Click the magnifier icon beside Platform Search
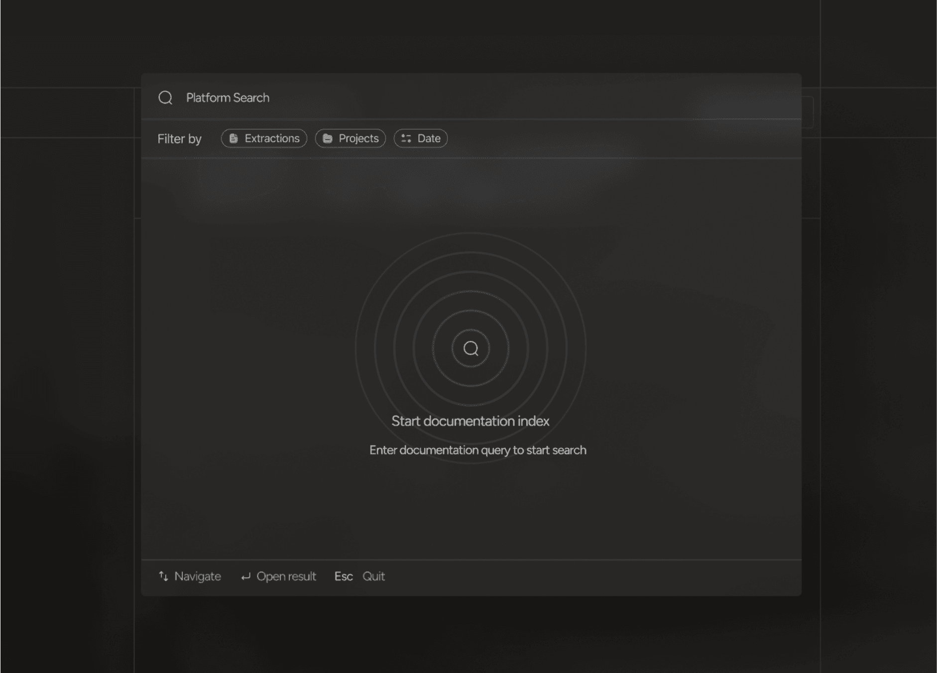 click(x=165, y=98)
